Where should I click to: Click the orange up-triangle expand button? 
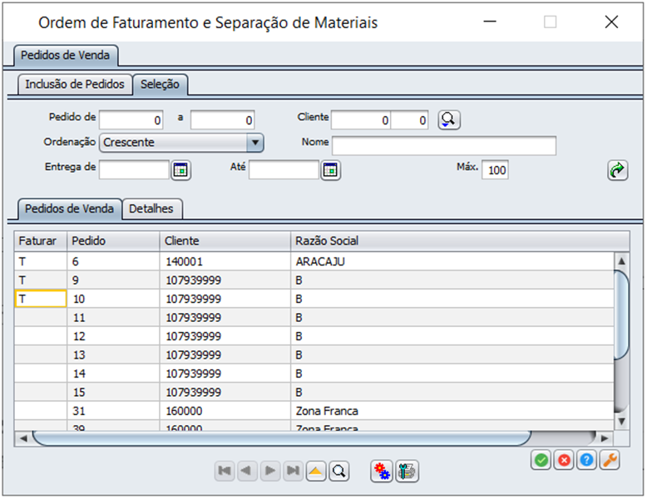pyautogui.click(x=316, y=471)
